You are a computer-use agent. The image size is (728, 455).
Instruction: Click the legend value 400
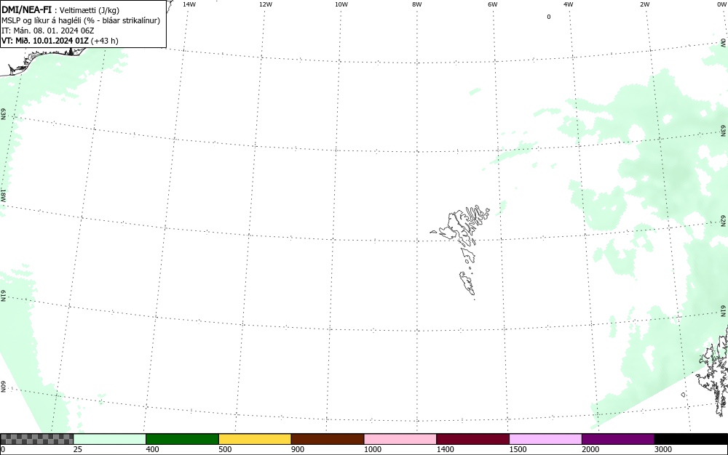152,449
